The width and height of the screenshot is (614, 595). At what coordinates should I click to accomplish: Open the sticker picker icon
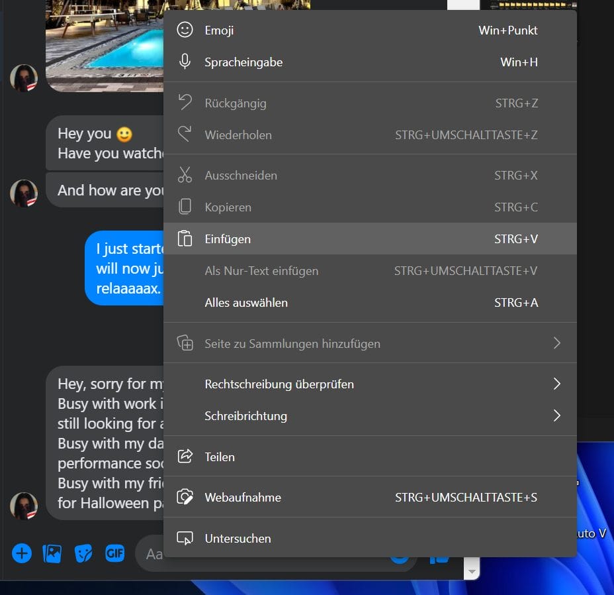point(83,553)
